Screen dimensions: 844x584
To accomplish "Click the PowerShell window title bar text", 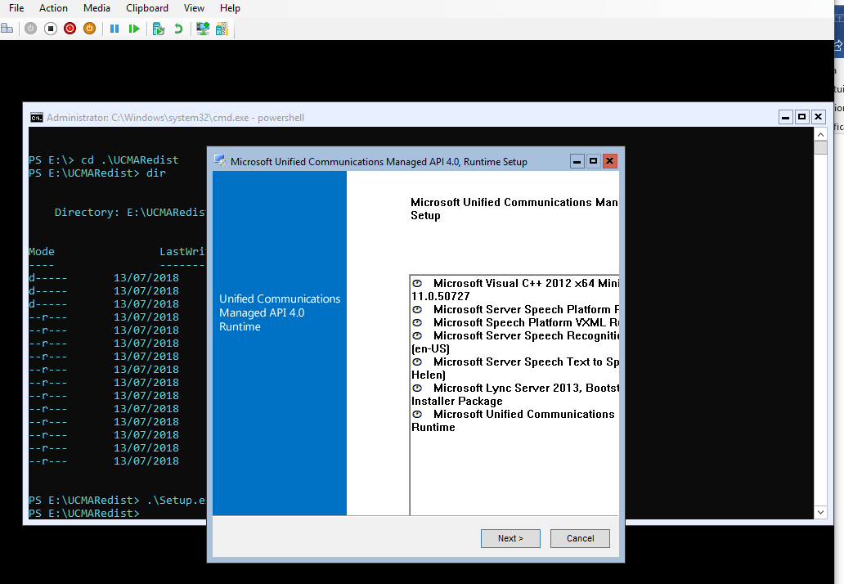I will [176, 117].
